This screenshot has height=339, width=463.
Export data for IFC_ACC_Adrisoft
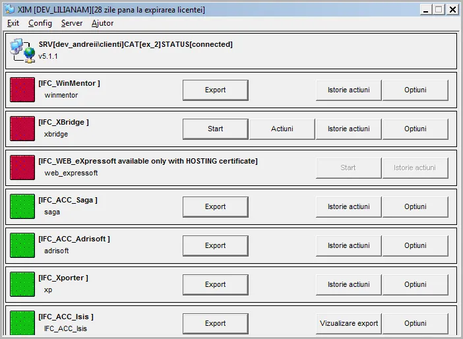pyautogui.click(x=216, y=246)
